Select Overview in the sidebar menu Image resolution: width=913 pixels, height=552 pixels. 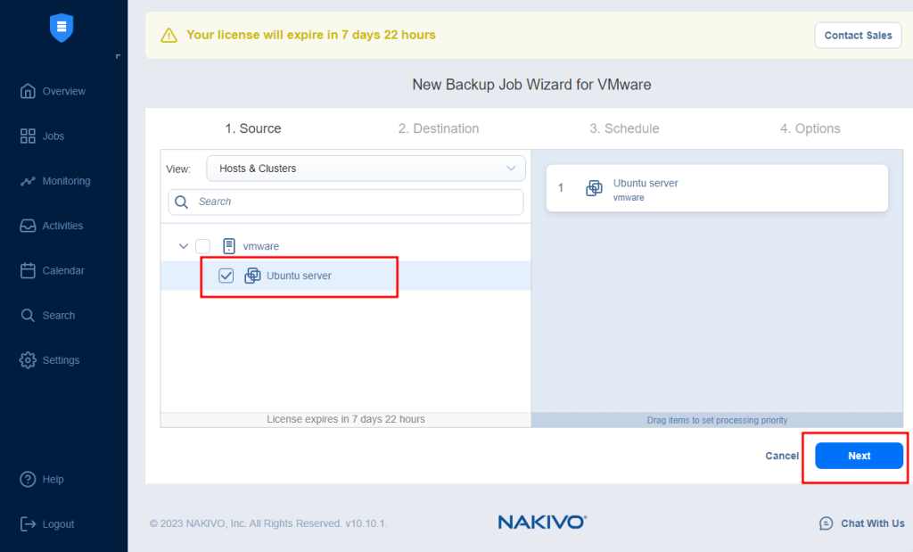click(x=64, y=92)
